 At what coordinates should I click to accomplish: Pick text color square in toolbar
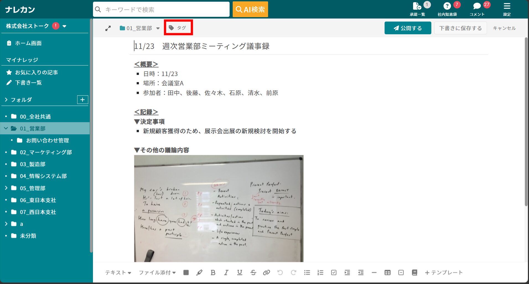point(186,273)
